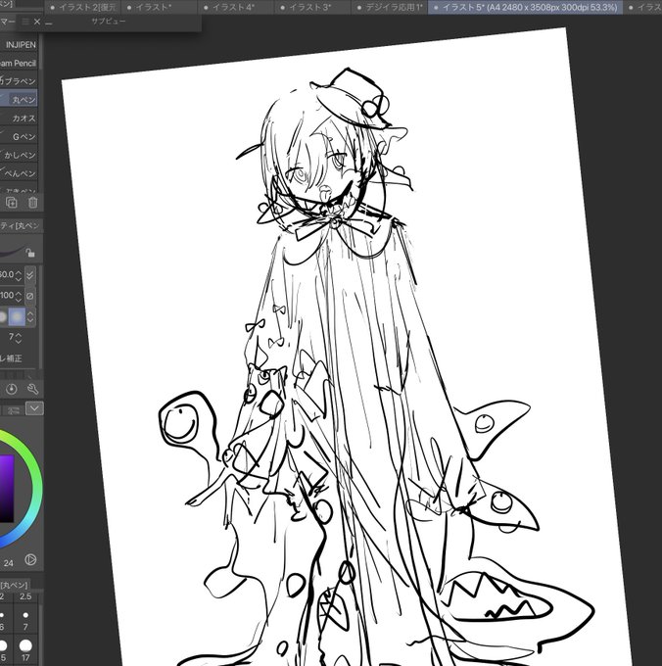Expand the color panel dropdown chevron
662x666 pixels.
[x=34, y=408]
